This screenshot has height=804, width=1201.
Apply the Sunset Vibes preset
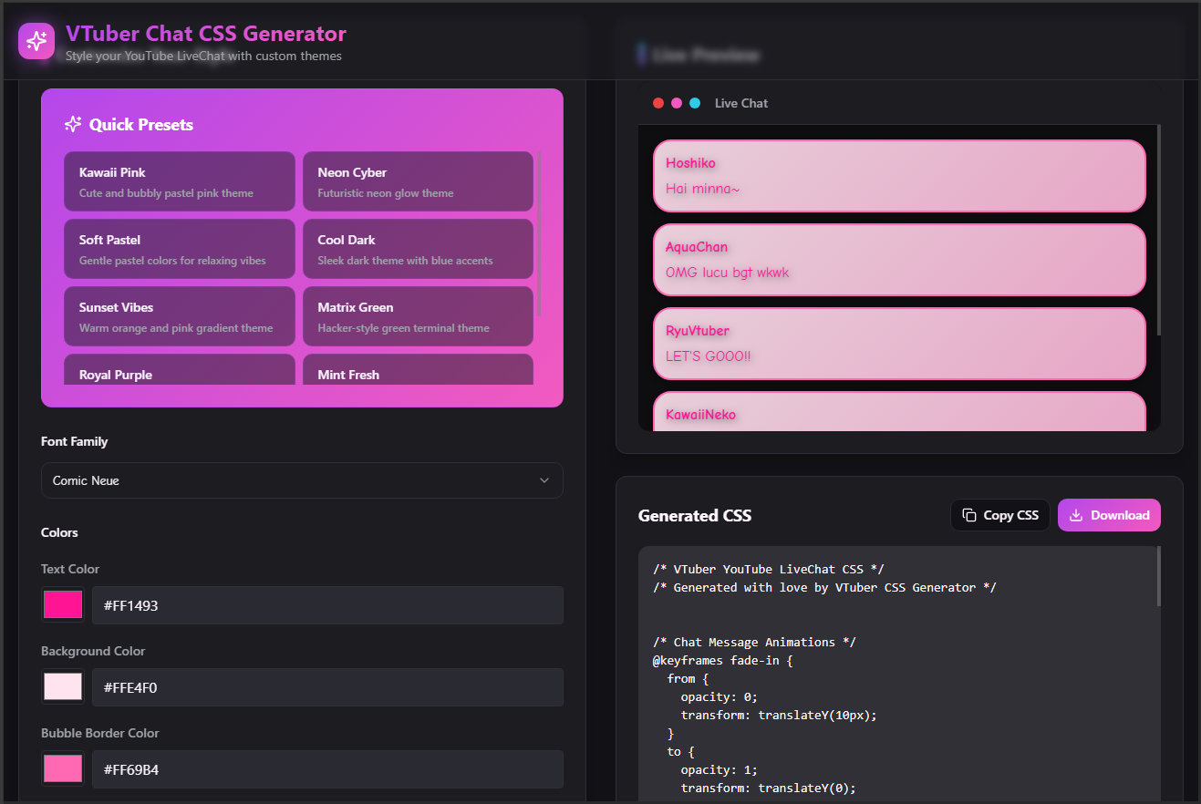[179, 316]
